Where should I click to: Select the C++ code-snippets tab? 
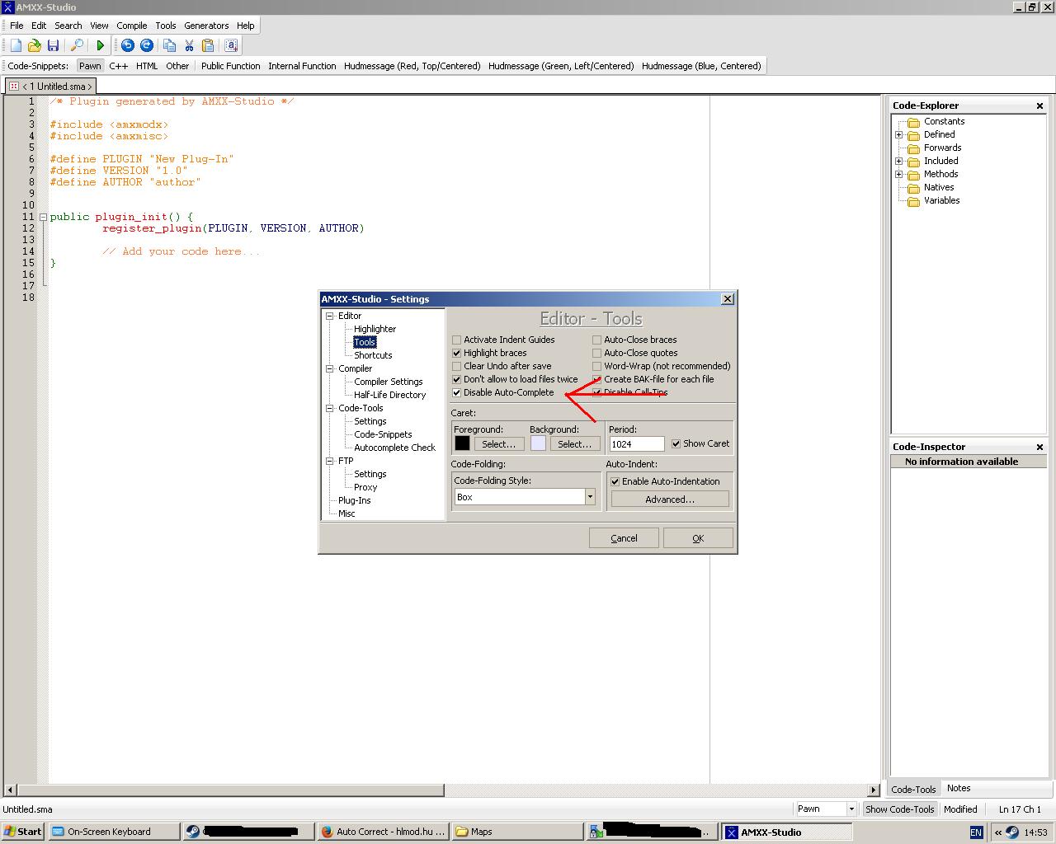pos(119,66)
